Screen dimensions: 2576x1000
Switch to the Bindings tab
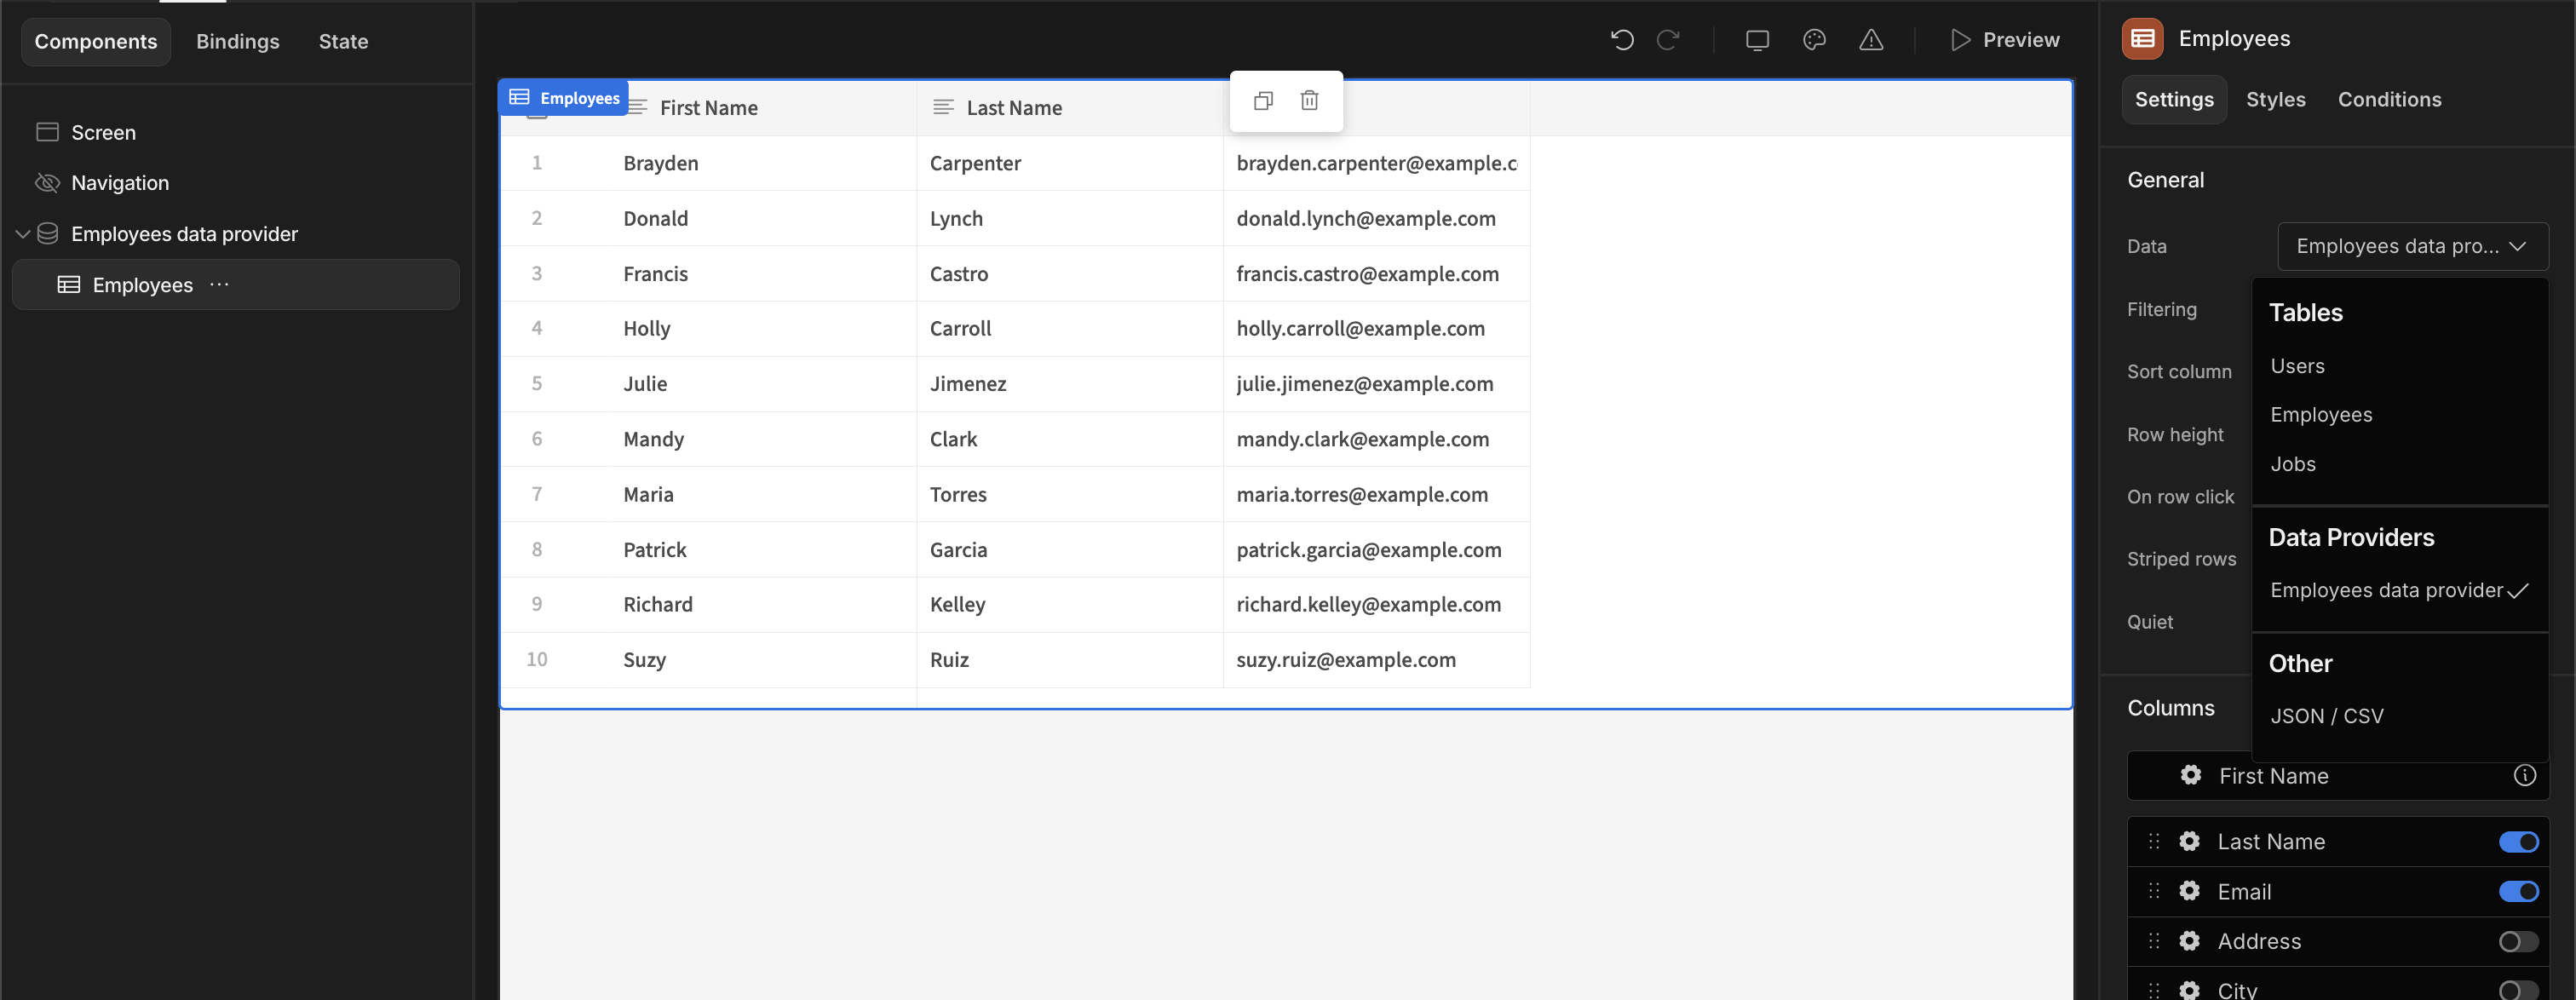pos(238,41)
